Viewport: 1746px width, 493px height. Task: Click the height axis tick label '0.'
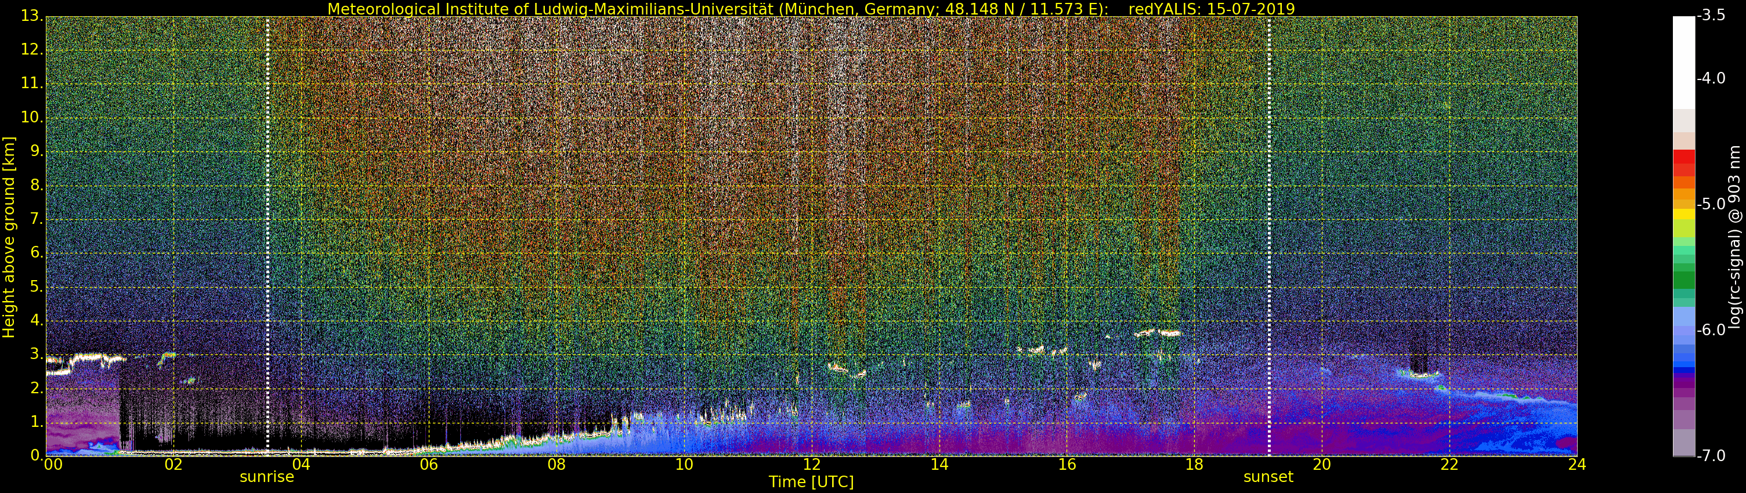point(37,455)
